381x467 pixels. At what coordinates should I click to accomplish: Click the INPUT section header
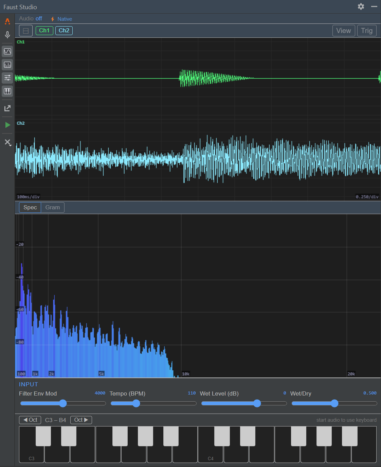29,384
